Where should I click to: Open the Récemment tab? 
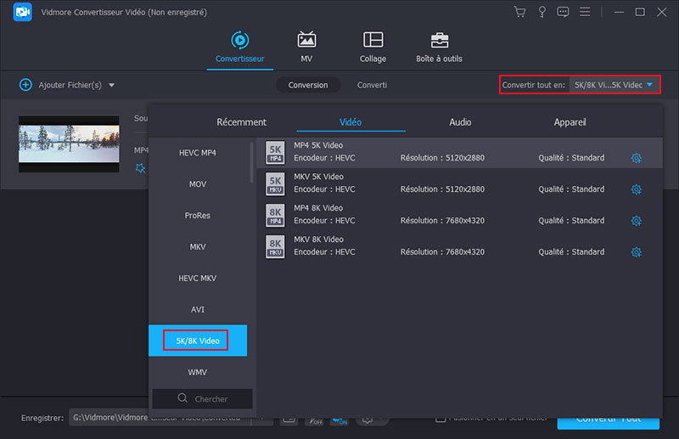click(241, 122)
